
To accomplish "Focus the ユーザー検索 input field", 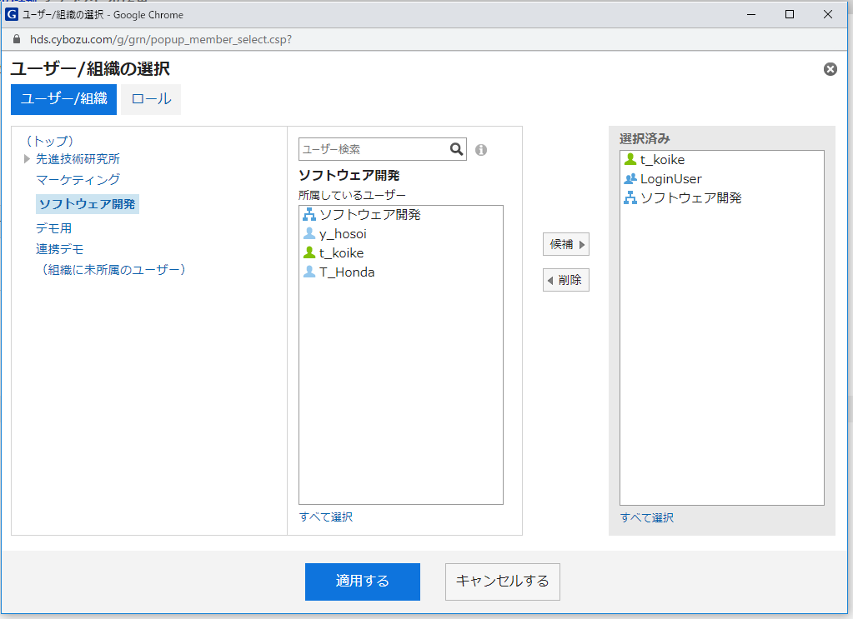I will pyautogui.click(x=373, y=149).
